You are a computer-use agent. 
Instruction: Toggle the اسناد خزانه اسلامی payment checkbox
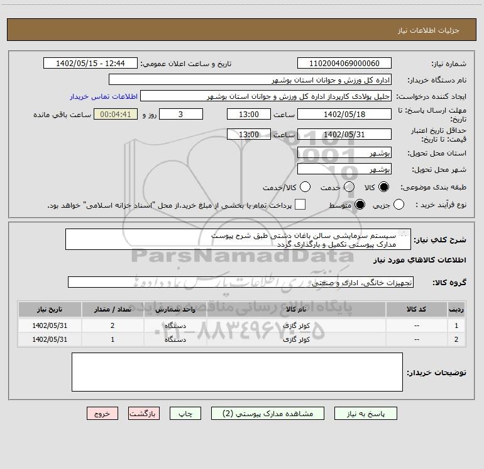[300, 205]
